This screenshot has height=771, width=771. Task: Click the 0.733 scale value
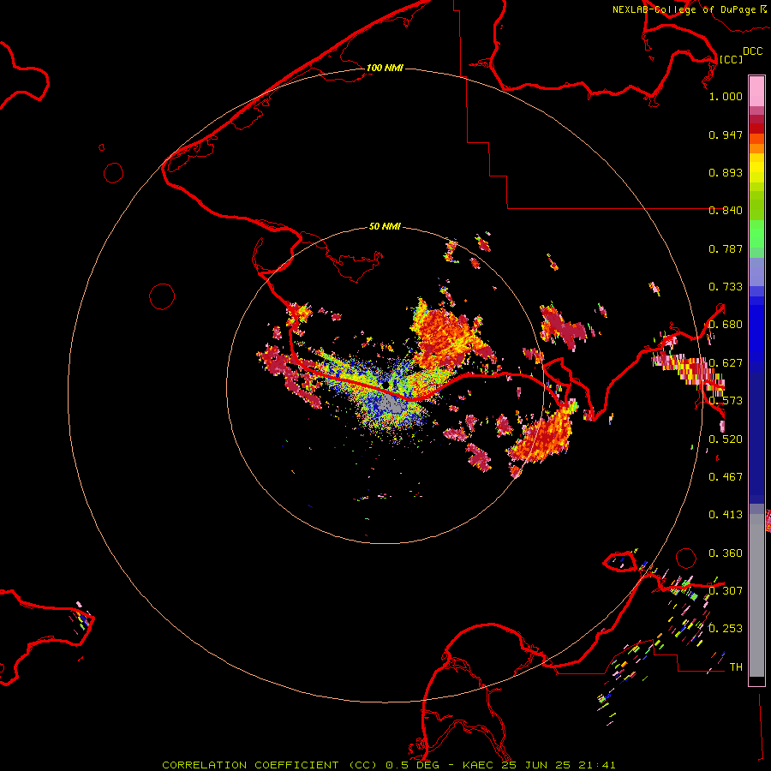[x=726, y=287]
